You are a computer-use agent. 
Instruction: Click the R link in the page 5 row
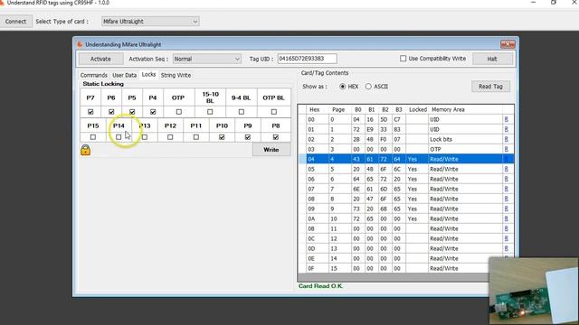[x=507, y=169]
